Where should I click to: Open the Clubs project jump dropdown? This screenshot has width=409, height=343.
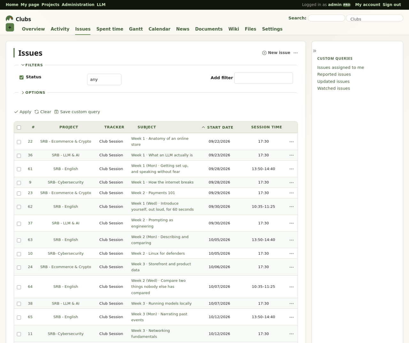pyautogui.click(x=374, y=18)
